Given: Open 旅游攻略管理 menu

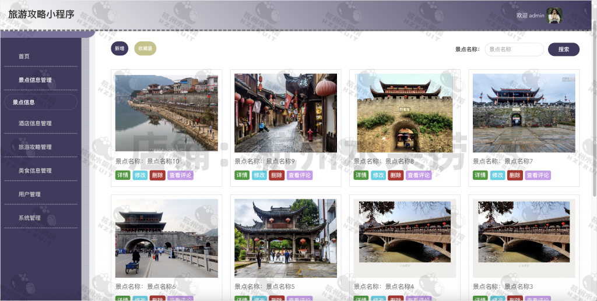Looking at the screenshot, I should (x=35, y=147).
